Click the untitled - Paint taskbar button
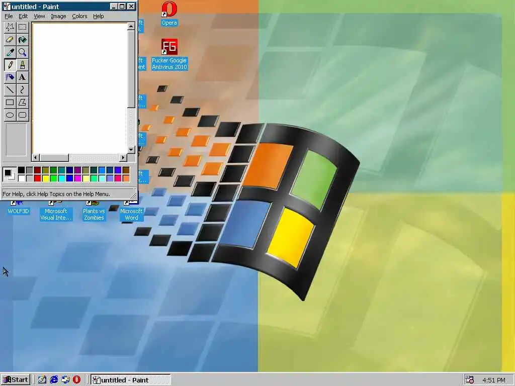Screen dimensions: 515x386 tap(130, 380)
